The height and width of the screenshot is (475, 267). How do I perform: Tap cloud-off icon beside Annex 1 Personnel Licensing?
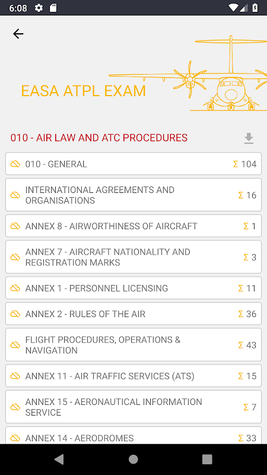[15, 288]
